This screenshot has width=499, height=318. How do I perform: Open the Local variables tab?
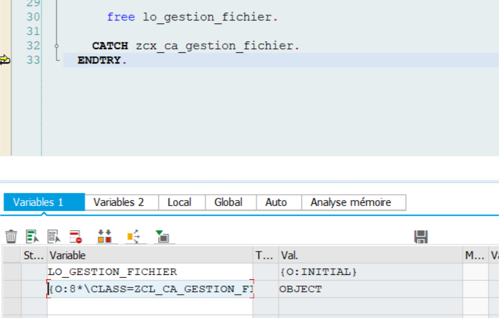point(179,202)
